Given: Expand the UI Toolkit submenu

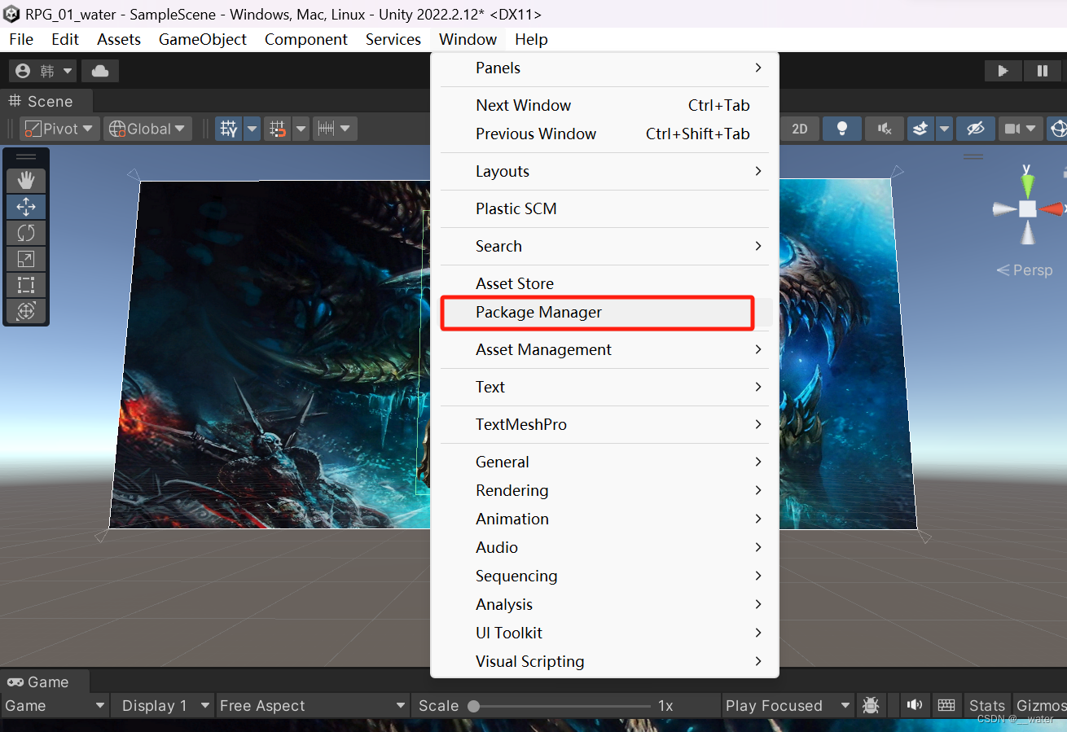Looking at the screenshot, I should click(604, 633).
